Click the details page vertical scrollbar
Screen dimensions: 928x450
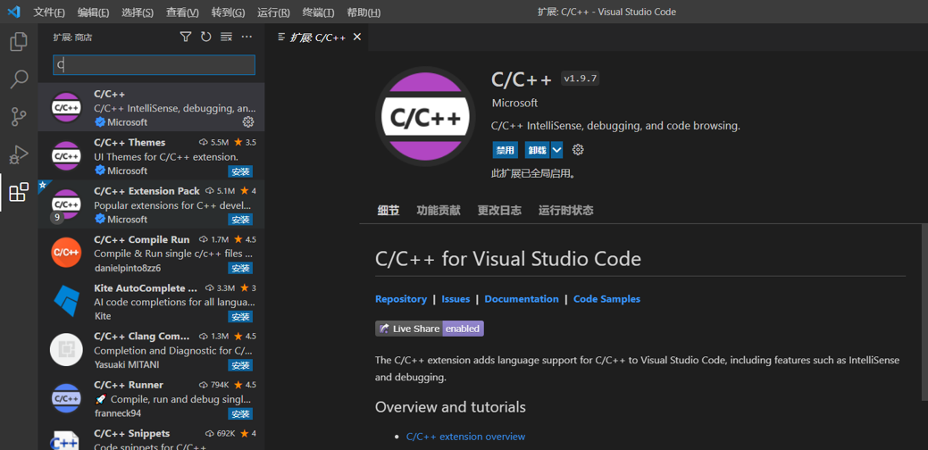[924, 312]
